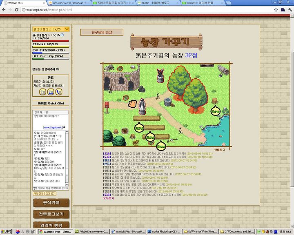This screenshot has height=235, width=294.
Task: Click the browser address bar
Action: [146, 10]
